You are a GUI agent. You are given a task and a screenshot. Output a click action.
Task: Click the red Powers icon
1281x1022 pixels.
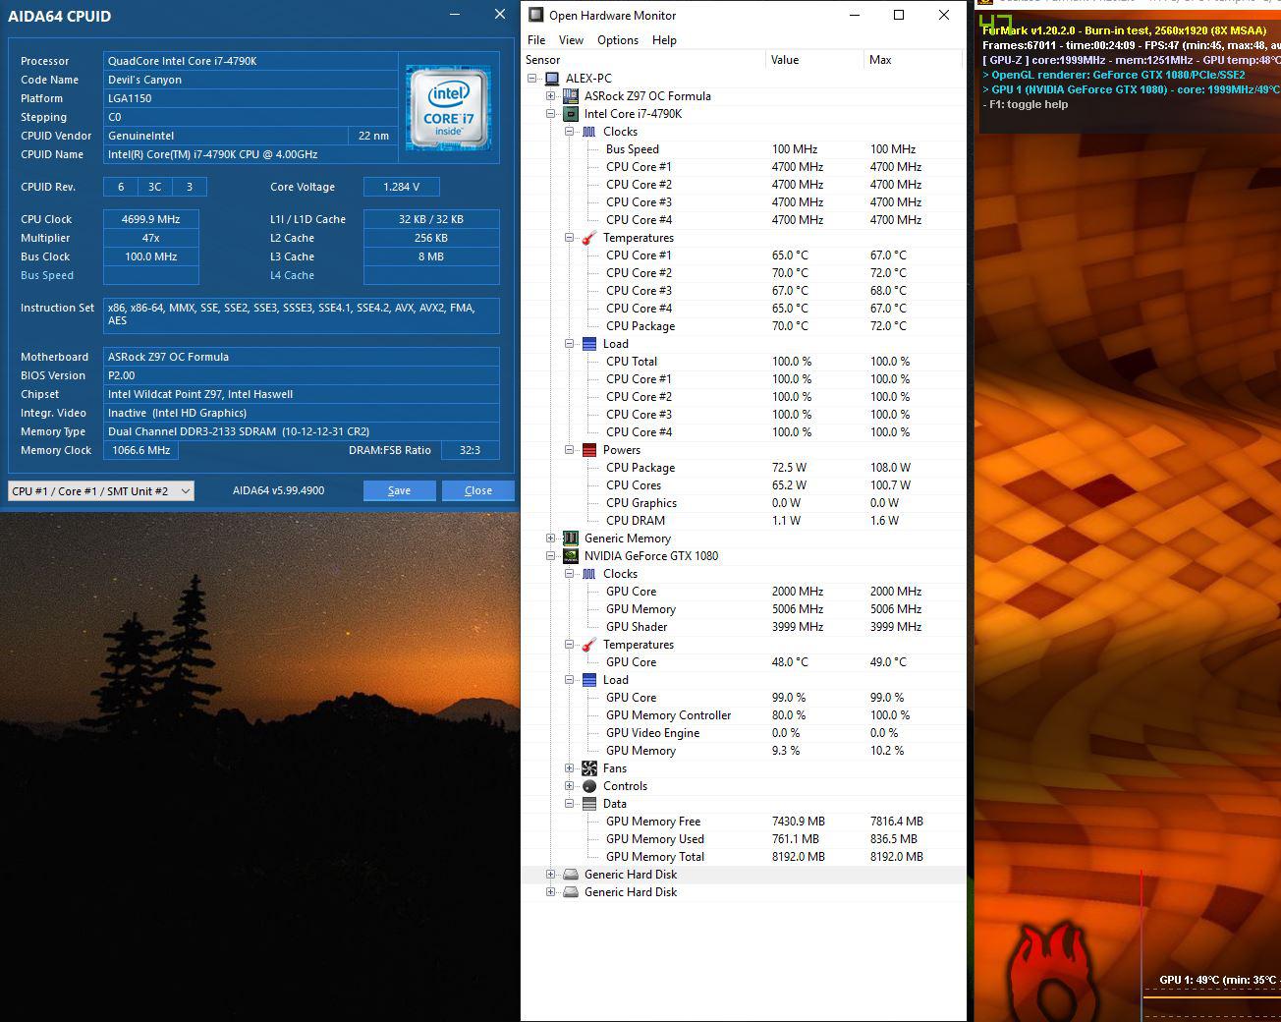tap(588, 450)
